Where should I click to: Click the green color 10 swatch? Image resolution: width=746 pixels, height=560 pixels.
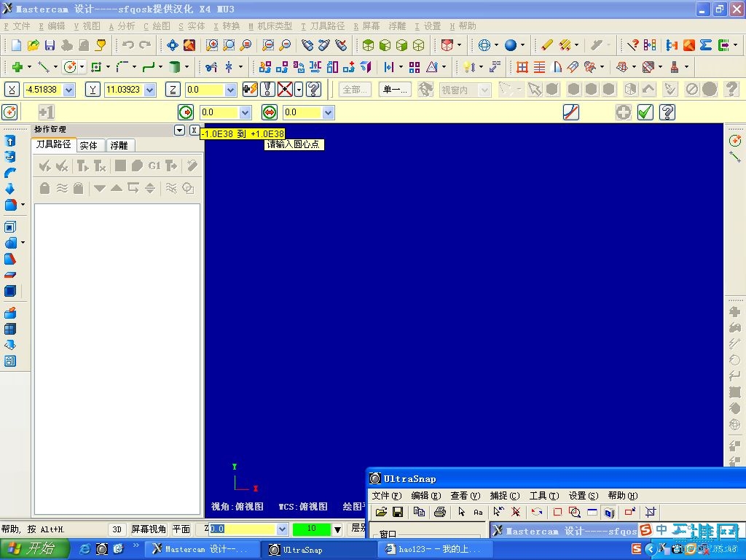(312, 529)
